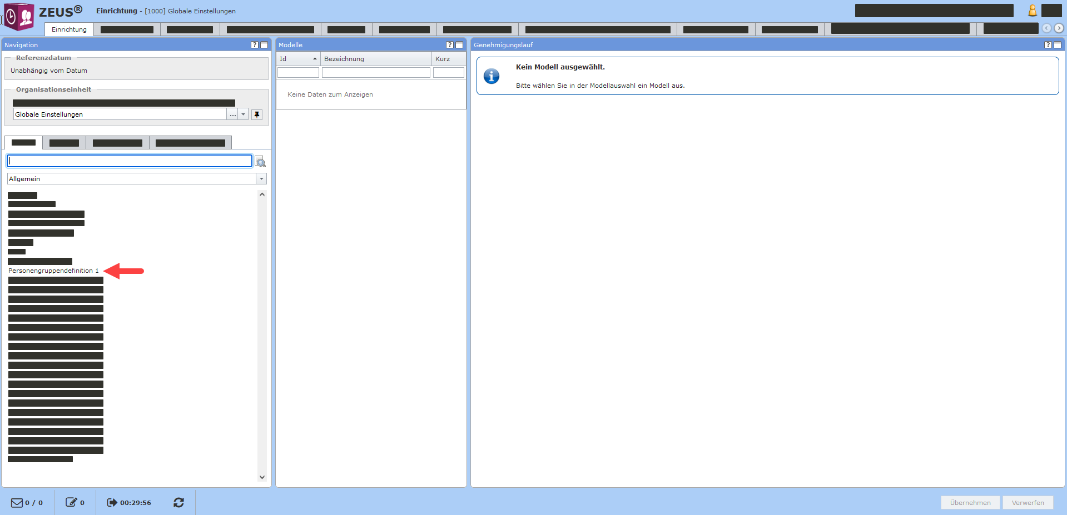Image resolution: width=1067 pixels, height=515 pixels.
Task: Expand the Allgemein dropdown
Action: click(x=261, y=179)
